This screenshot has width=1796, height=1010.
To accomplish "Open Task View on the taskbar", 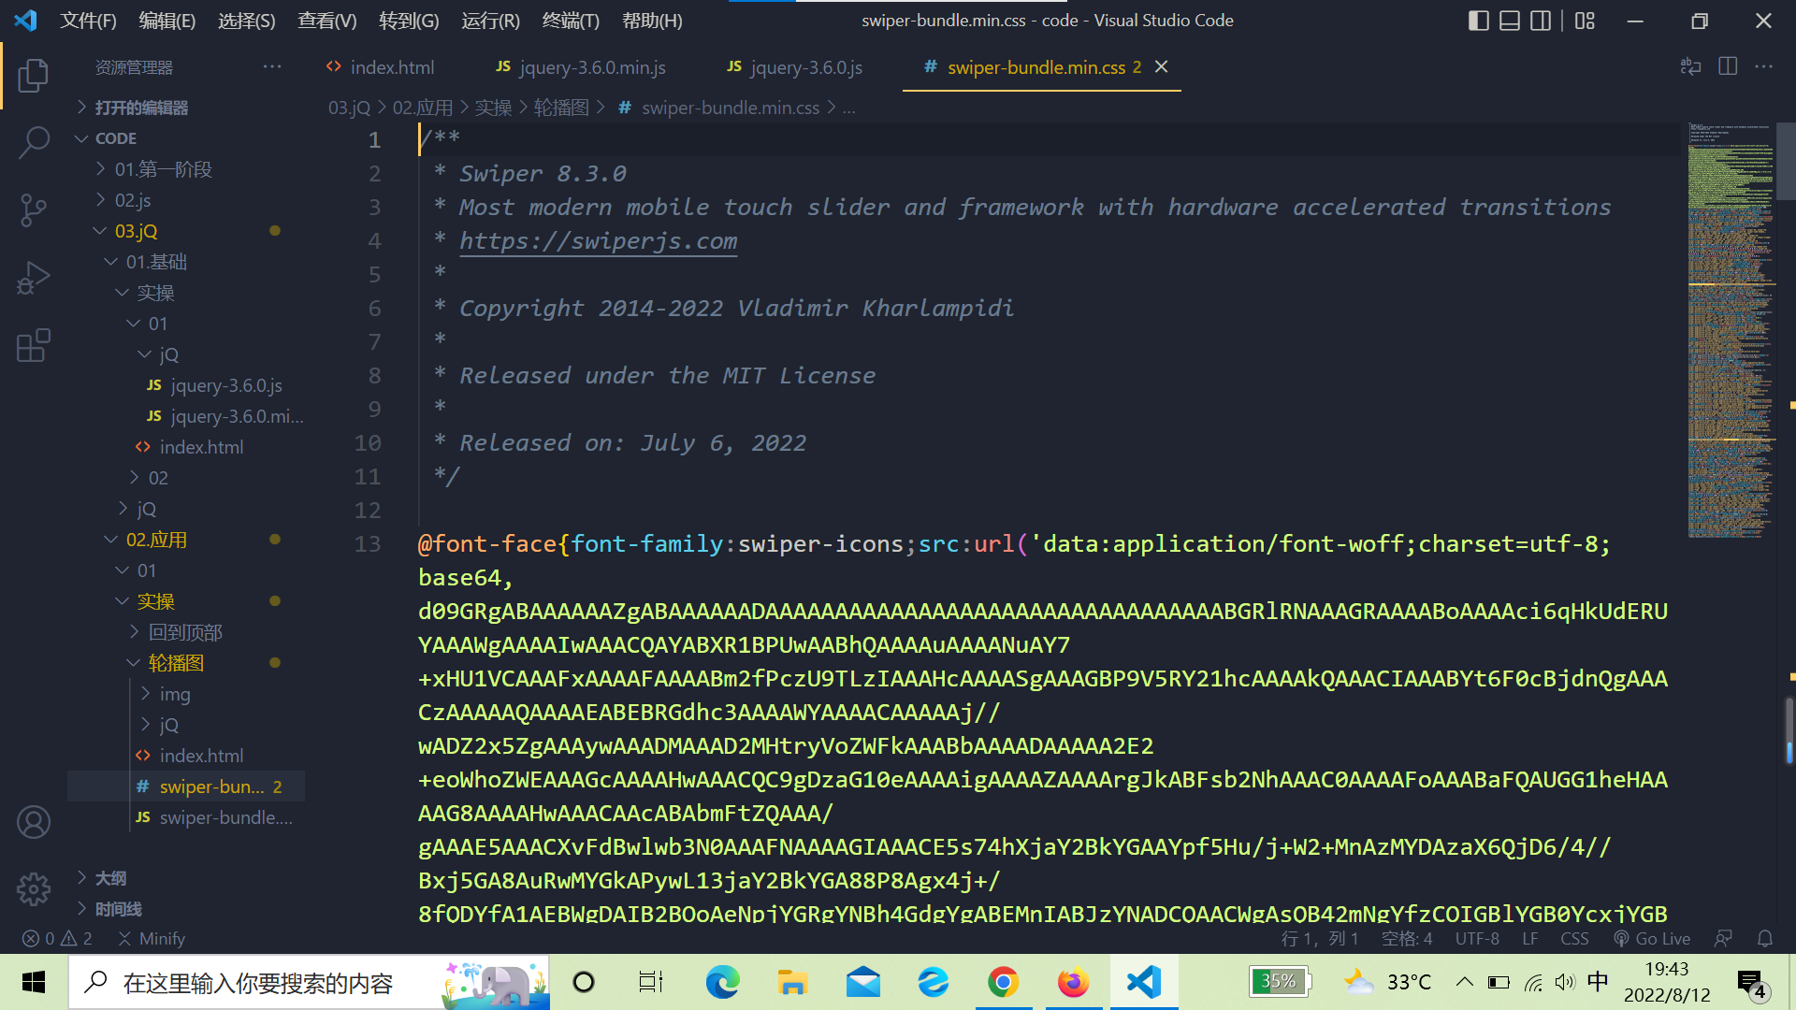I will (x=650, y=982).
